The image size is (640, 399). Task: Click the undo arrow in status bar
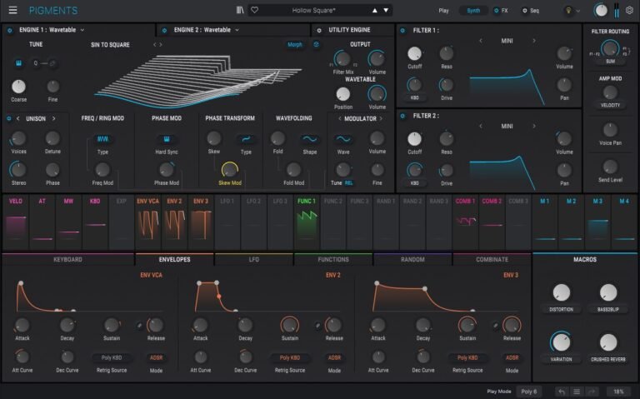point(562,391)
